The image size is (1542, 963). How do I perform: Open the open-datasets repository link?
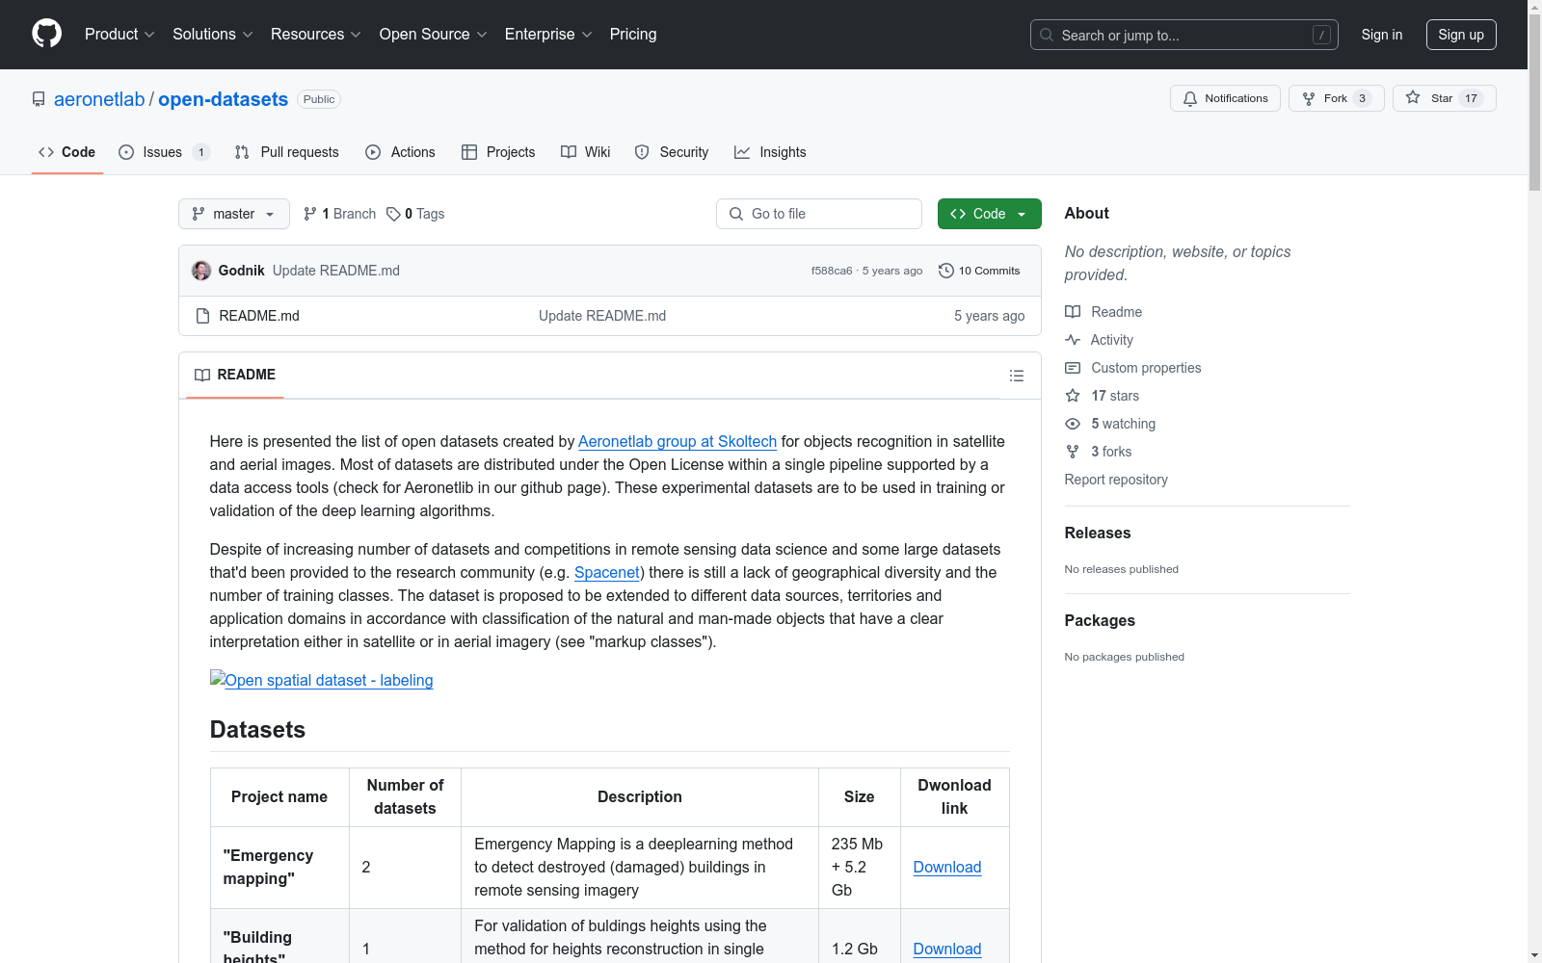click(223, 99)
